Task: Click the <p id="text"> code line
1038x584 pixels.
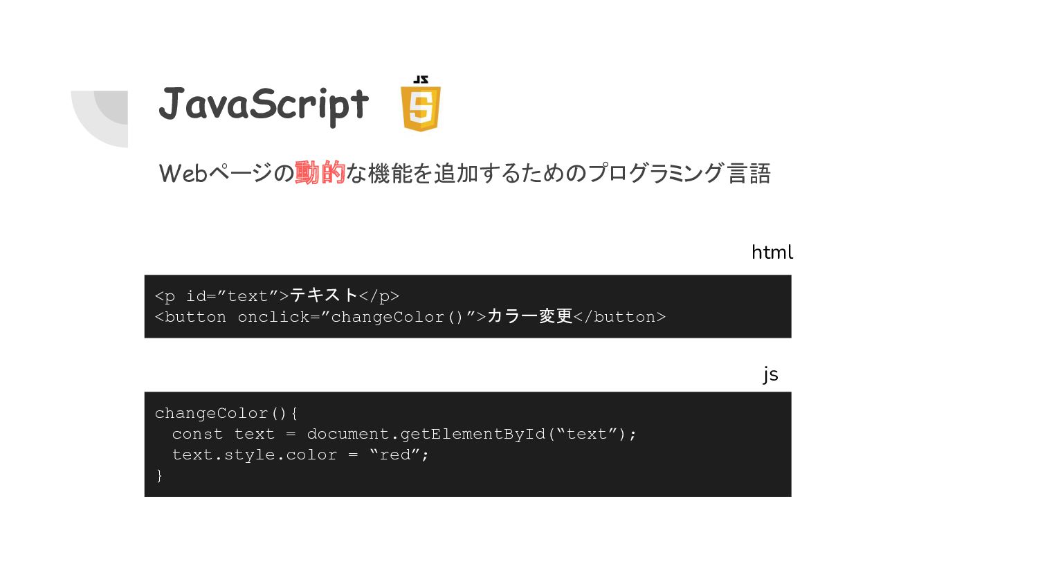Action: [277, 295]
